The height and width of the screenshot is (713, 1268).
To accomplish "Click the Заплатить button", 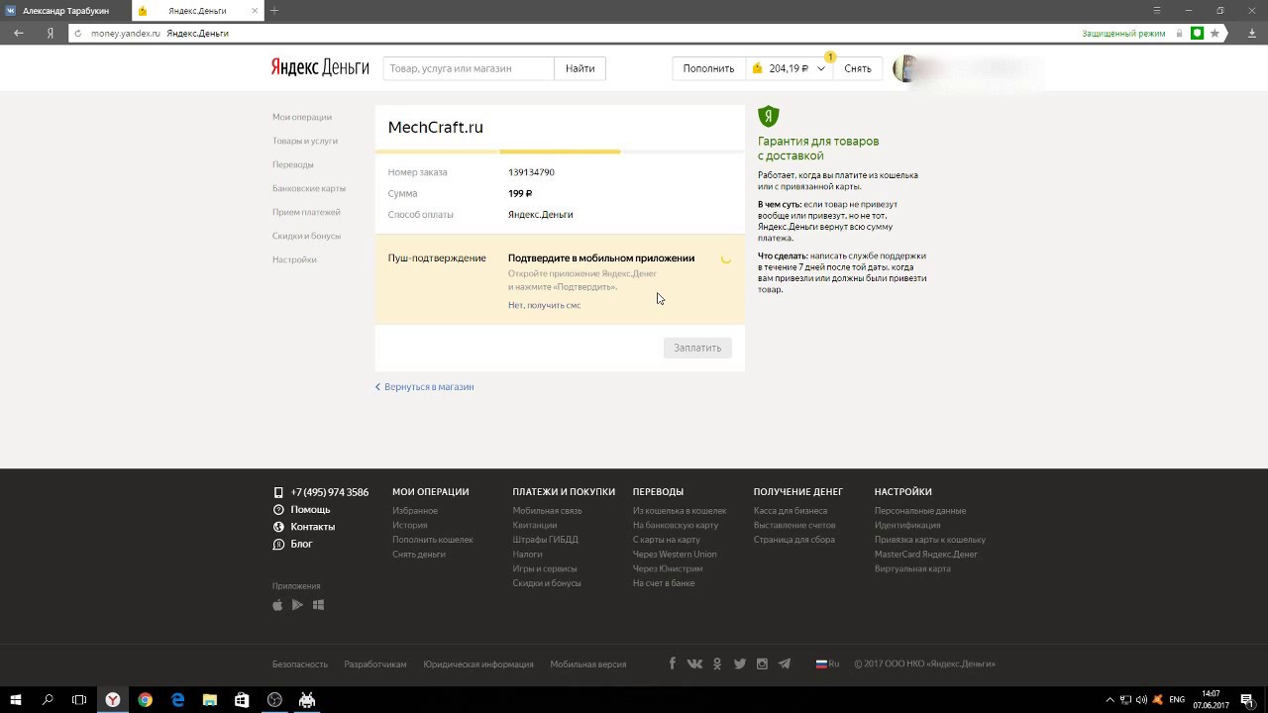I will pos(697,348).
